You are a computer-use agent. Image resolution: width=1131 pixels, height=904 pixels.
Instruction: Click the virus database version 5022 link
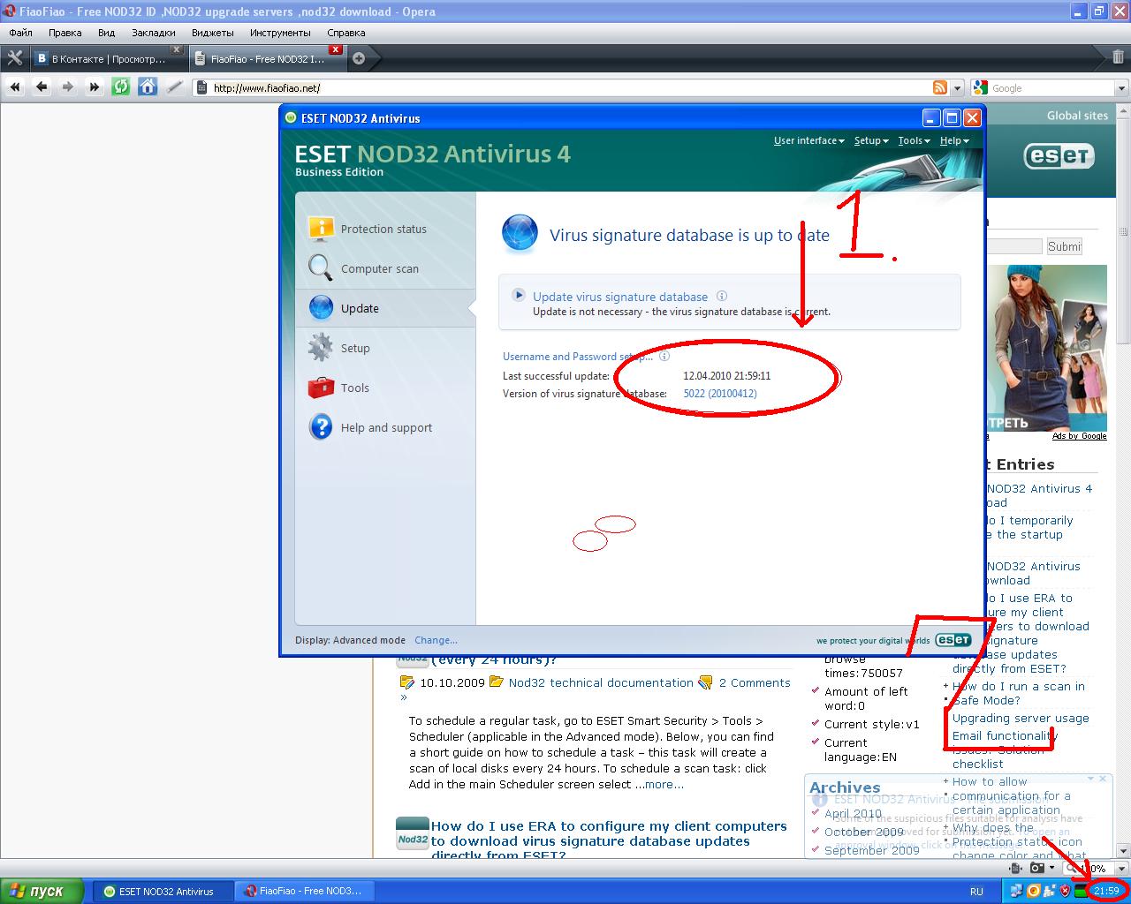pyautogui.click(x=720, y=394)
